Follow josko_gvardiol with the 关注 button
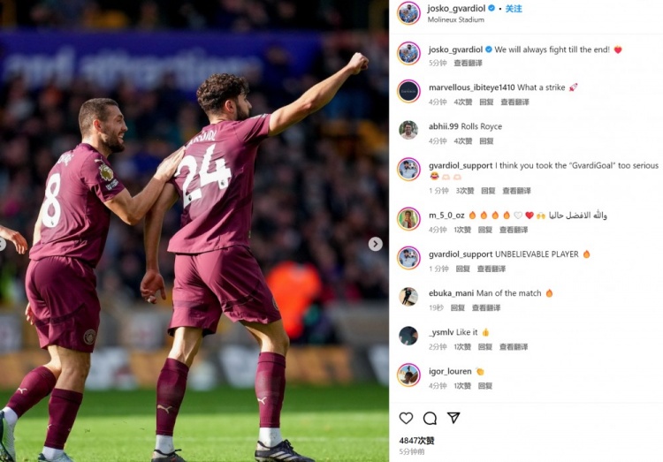 514,9
